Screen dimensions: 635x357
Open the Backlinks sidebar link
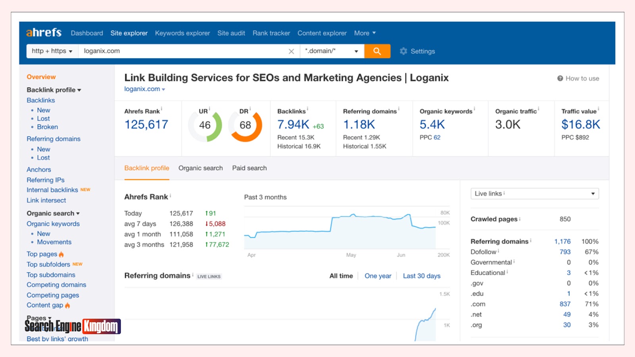[41, 100]
